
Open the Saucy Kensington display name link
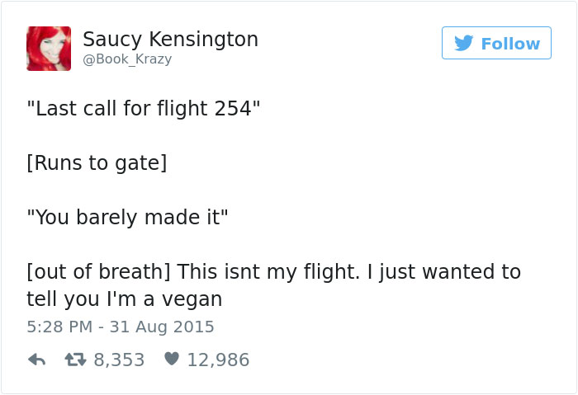point(170,40)
